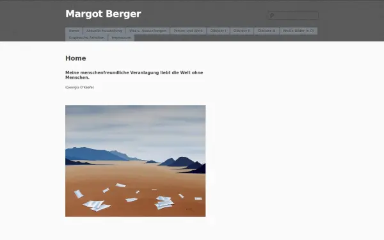Go to Aktuelle Ausstellung tab
This screenshot has height=240, width=384.
pos(104,31)
